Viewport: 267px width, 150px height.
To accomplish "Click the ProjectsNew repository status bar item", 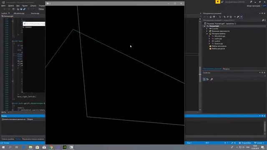I will (245, 143).
